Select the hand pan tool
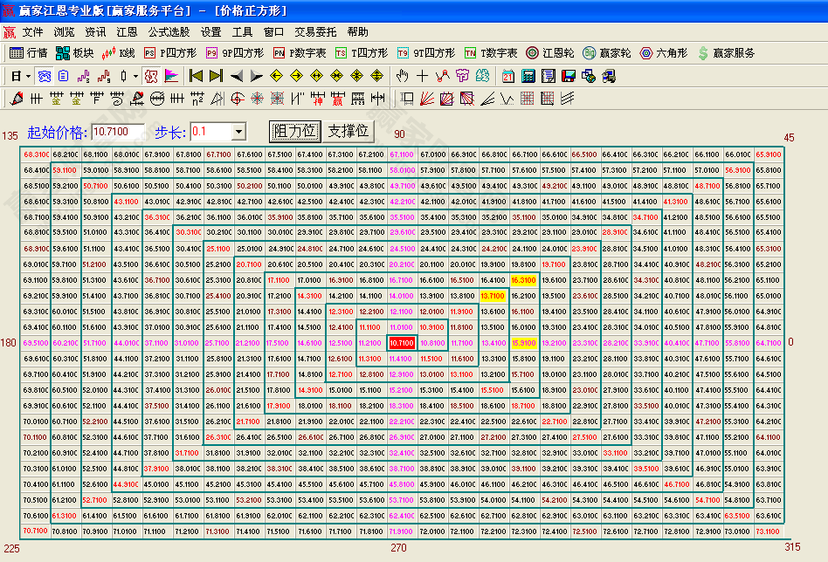The width and height of the screenshot is (828, 562). coord(403,76)
